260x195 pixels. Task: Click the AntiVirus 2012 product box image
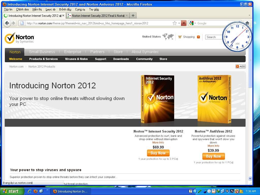click(x=214, y=100)
